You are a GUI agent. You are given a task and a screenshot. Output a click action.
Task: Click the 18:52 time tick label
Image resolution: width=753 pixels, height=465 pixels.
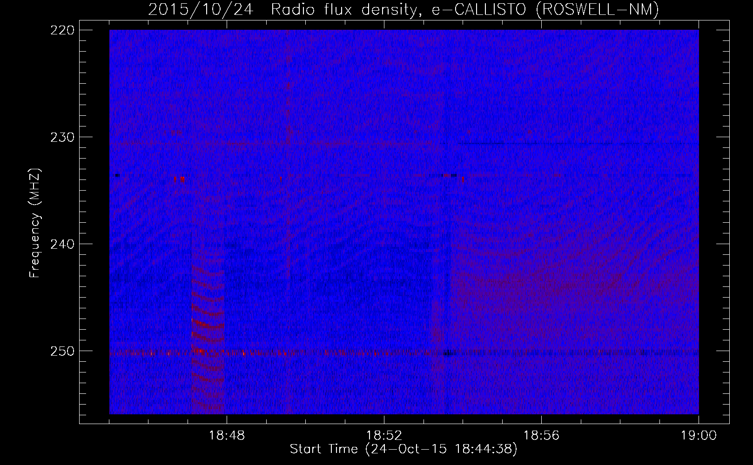pos(384,436)
